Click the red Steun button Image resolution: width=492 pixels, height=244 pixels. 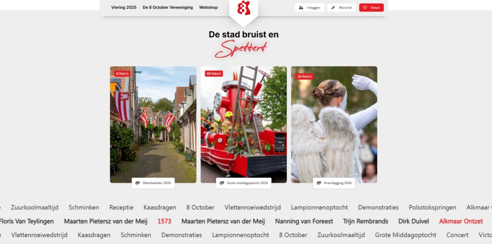tap(371, 8)
